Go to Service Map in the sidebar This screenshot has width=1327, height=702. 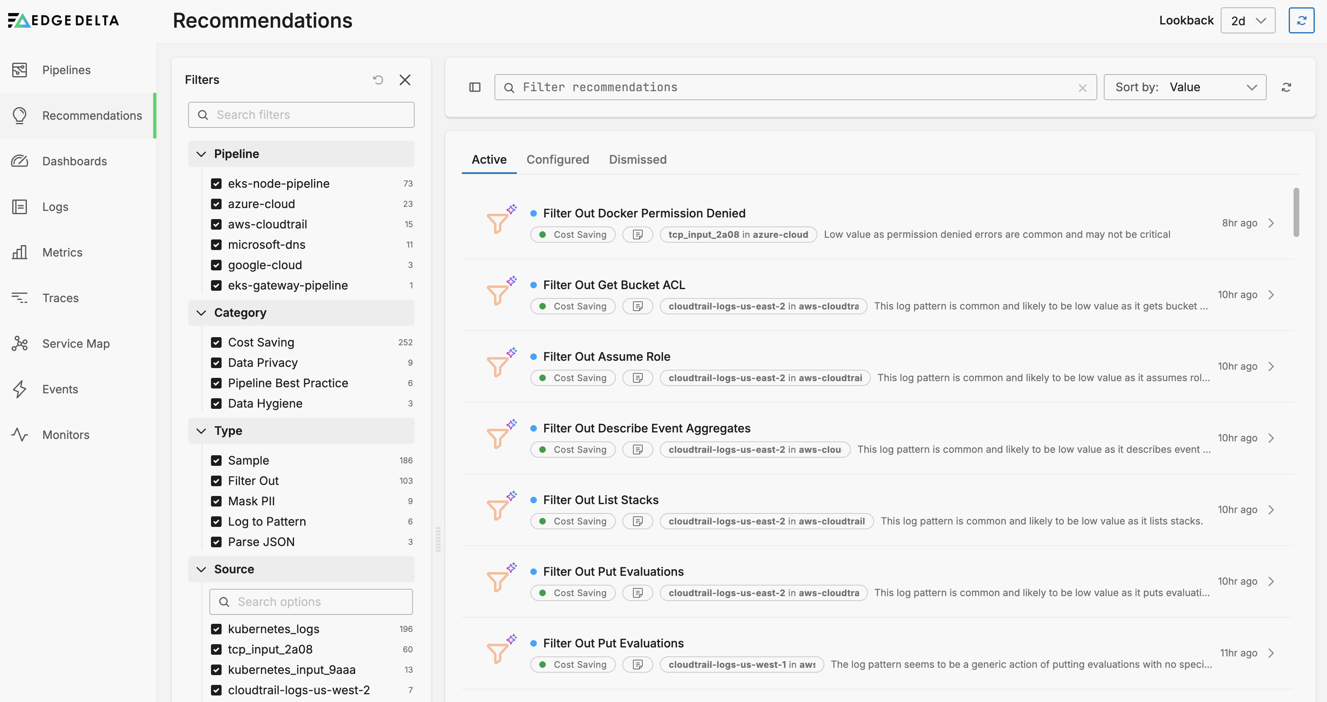[78, 344]
